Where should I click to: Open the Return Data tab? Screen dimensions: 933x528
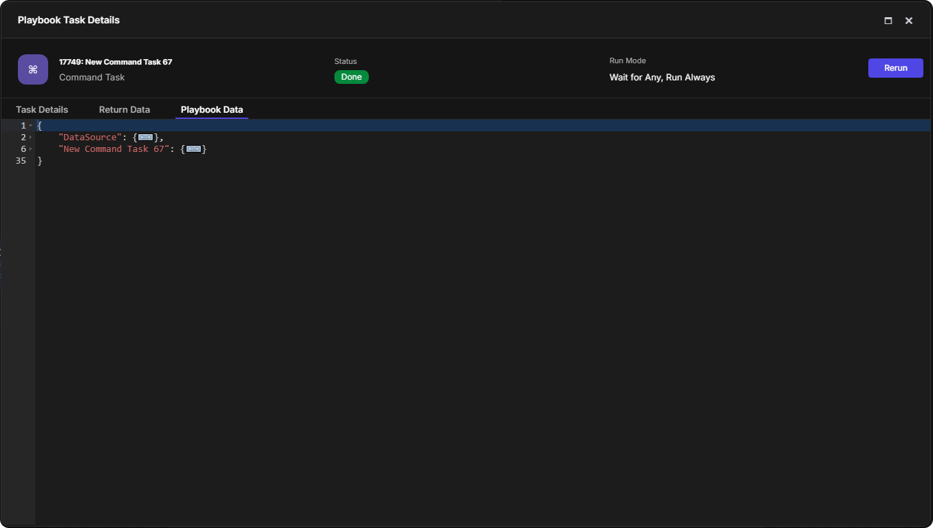point(125,109)
